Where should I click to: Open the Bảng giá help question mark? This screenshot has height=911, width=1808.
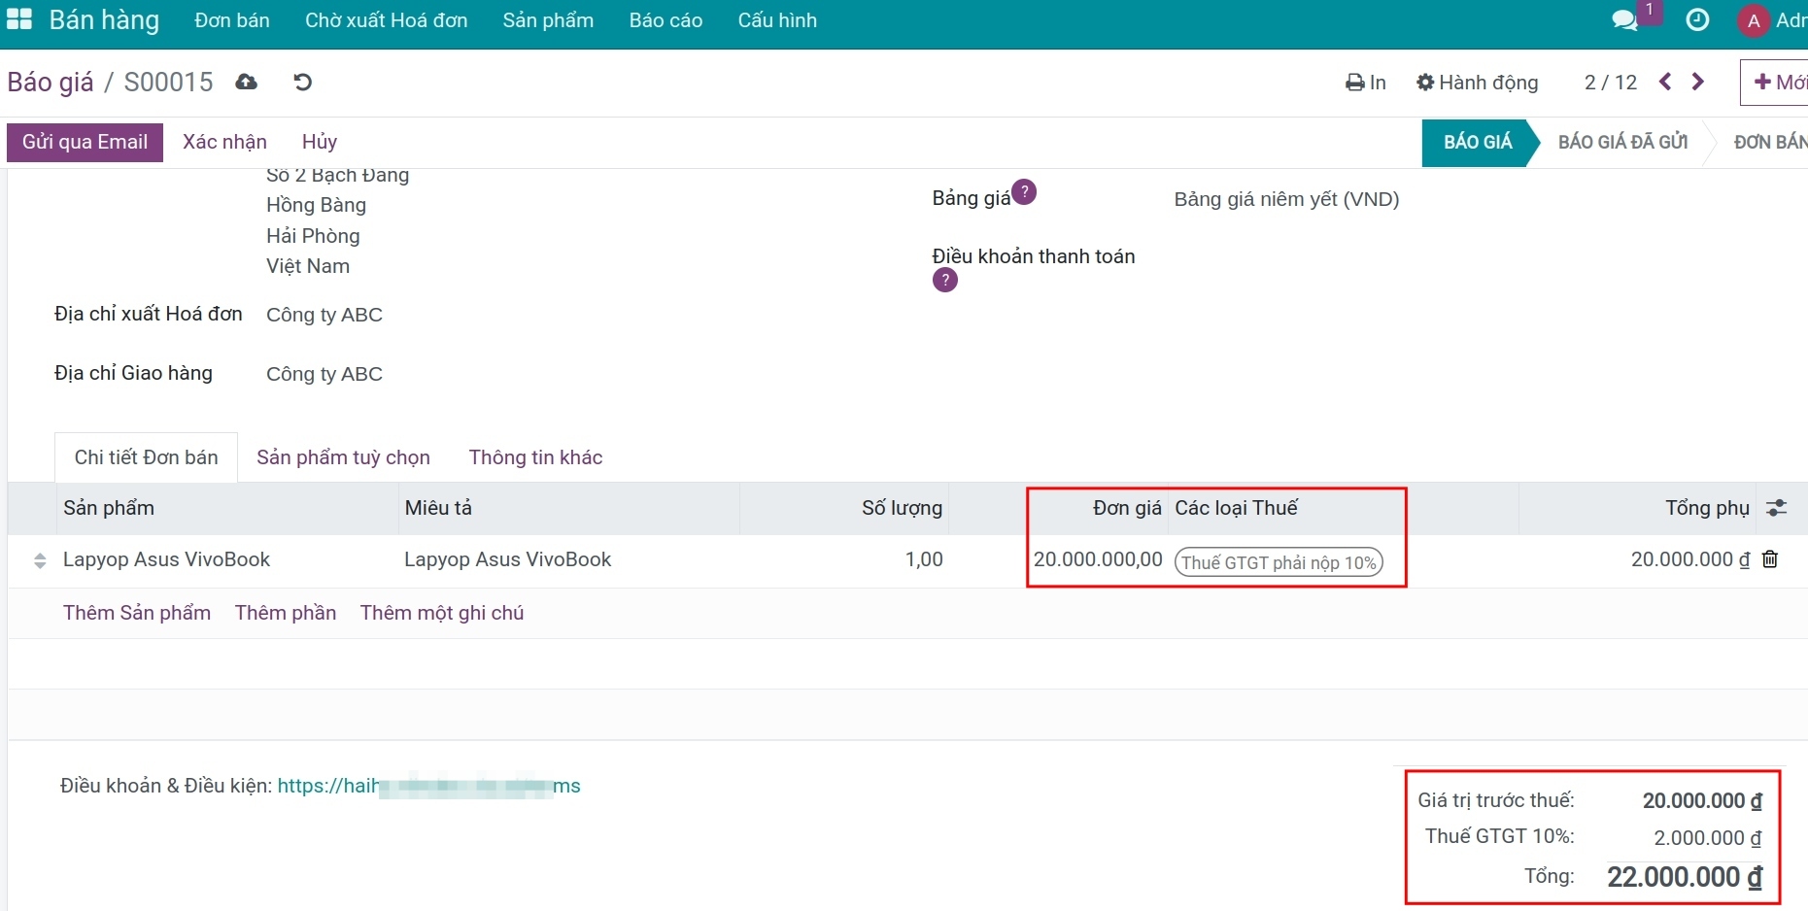click(1026, 191)
